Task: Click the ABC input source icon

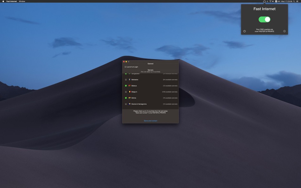Action: pyautogui.click(x=277, y=1)
